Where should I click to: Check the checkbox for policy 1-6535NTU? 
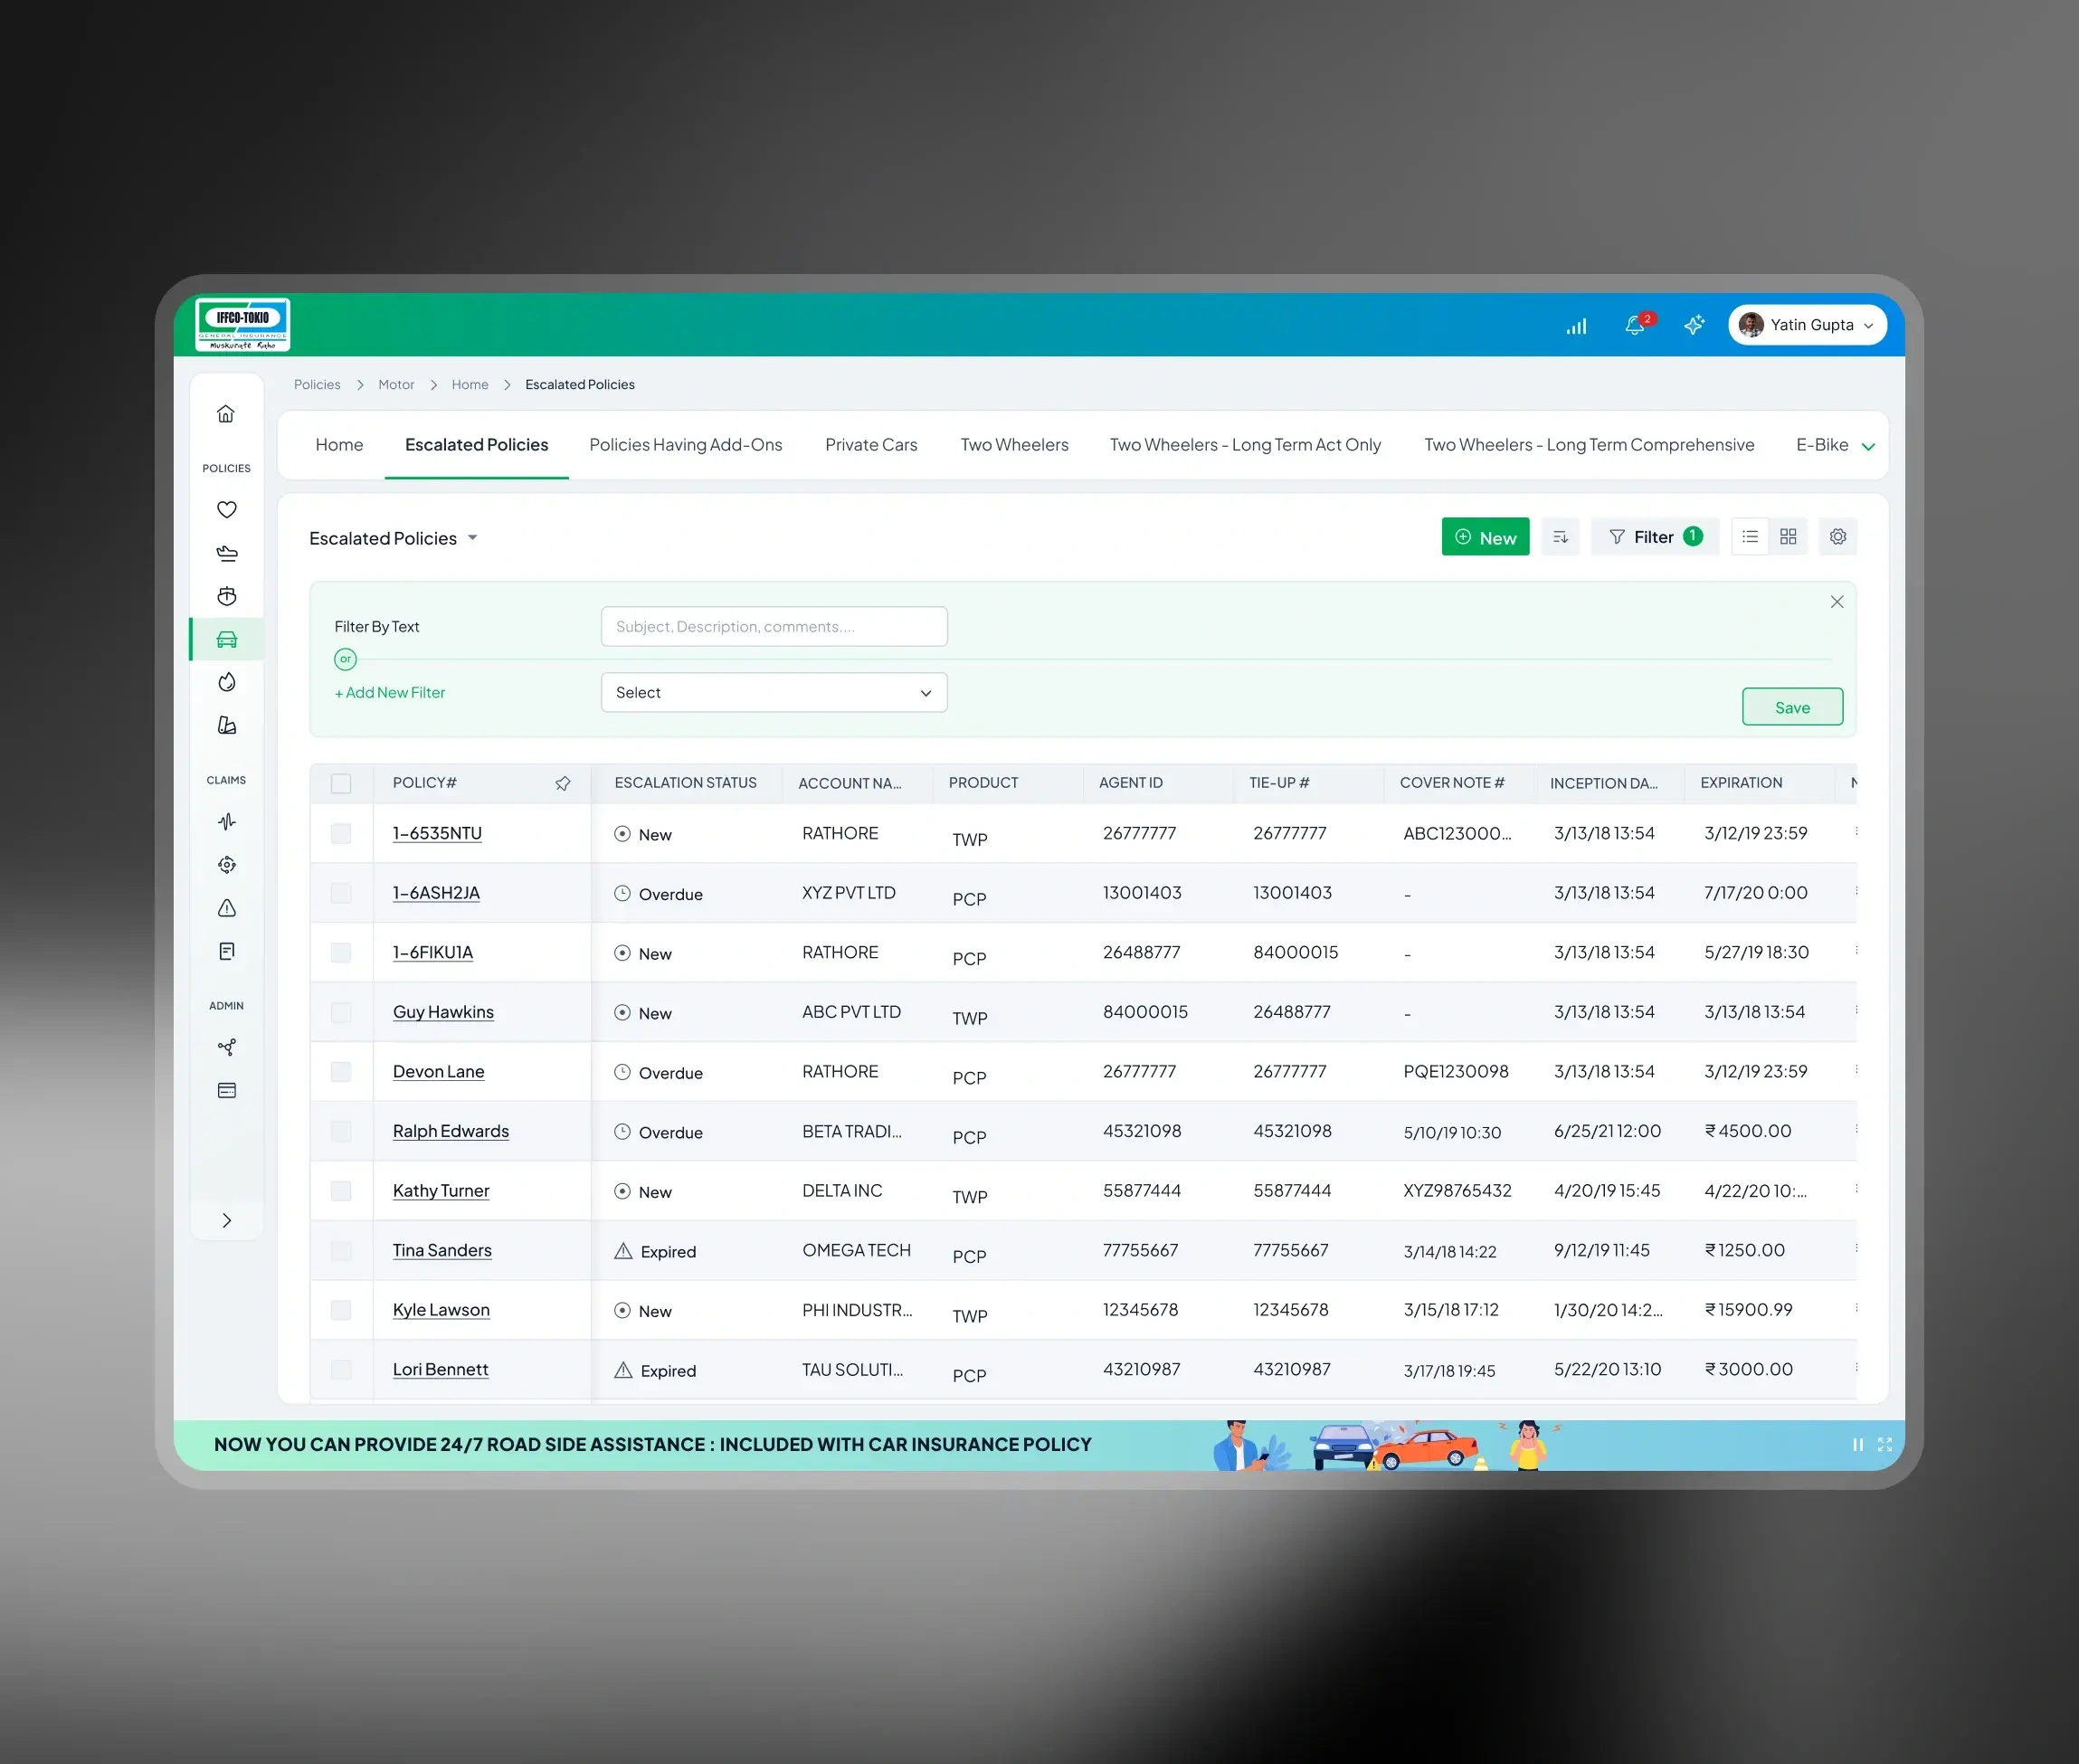[x=341, y=834]
